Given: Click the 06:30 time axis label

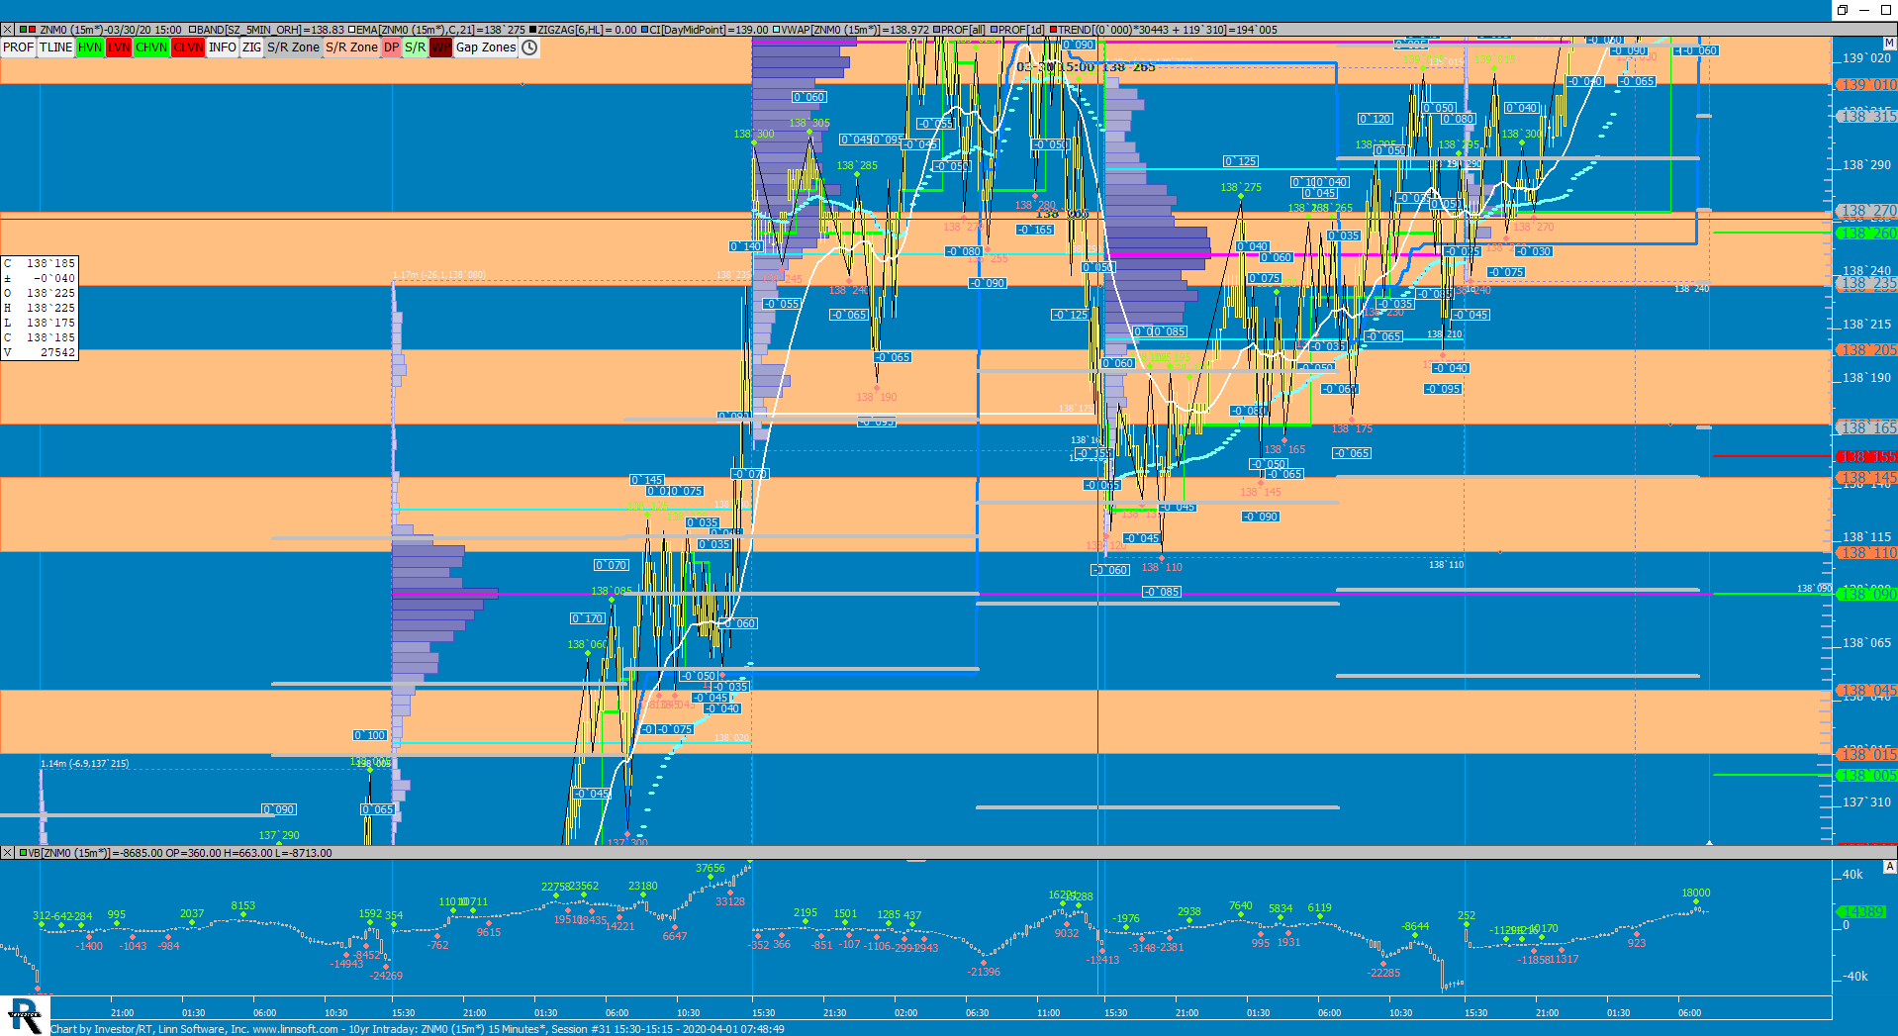Looking at the screenshot, I should [977, 1012].
